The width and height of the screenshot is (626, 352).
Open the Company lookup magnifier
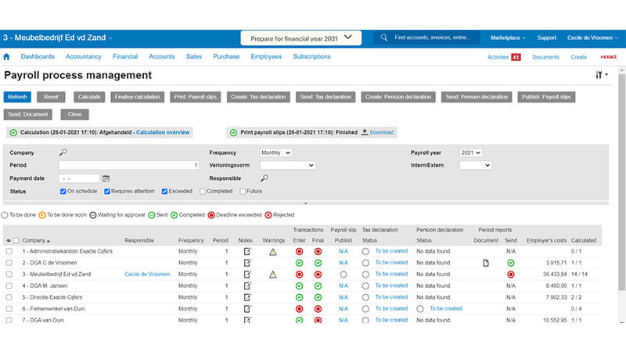63,153
